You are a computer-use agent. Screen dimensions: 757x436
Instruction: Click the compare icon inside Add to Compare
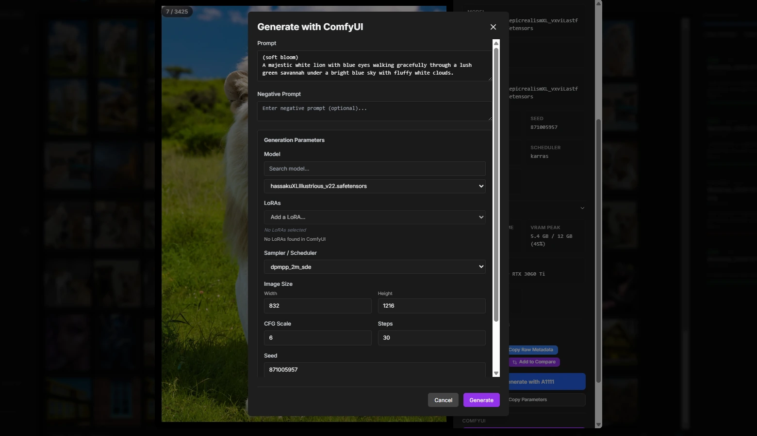(x=514, y=362)
